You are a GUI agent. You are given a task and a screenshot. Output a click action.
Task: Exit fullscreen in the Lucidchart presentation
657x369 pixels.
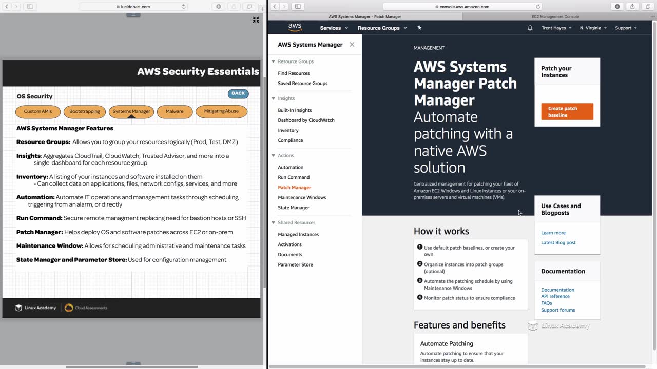tap(256, 20)
